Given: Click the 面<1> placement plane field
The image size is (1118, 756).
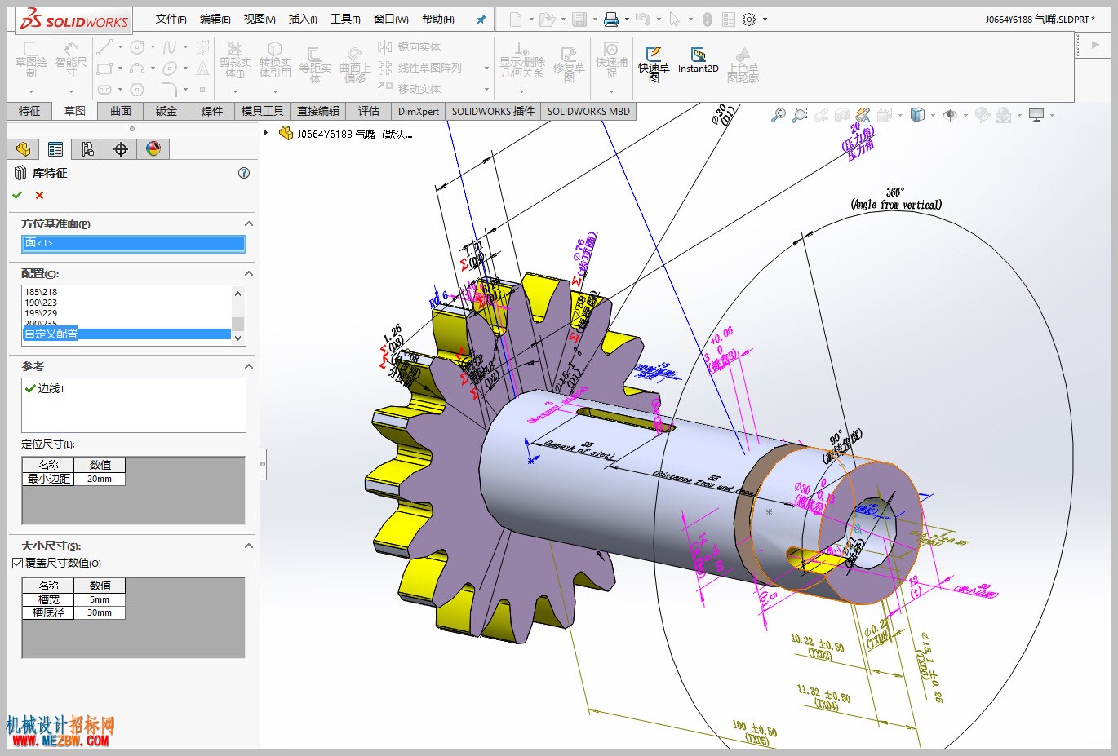Looking at the screenshot, I should [x=134, y=243].
